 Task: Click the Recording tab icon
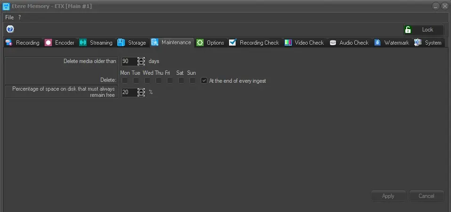(9, 43)
